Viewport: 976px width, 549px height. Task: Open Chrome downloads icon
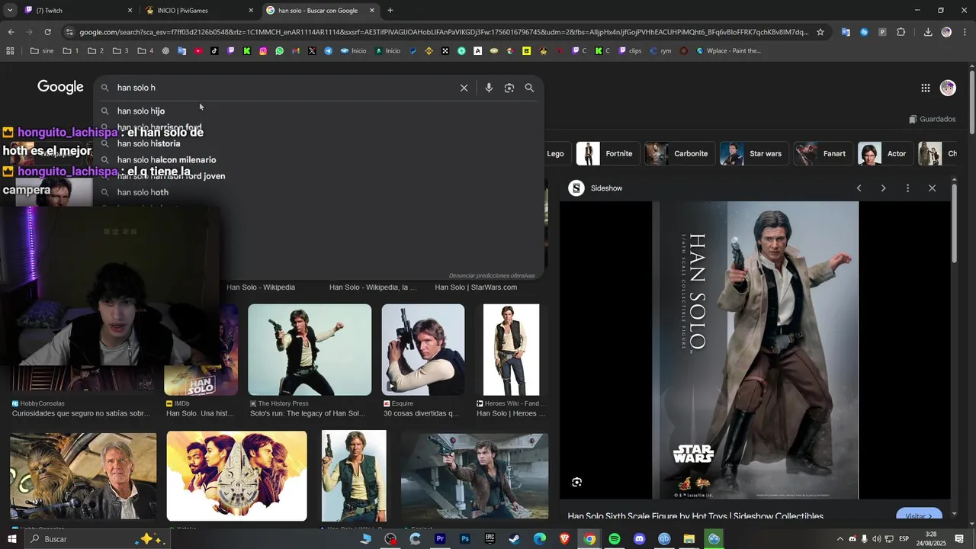pyautogui.click(x=928, y=32)
